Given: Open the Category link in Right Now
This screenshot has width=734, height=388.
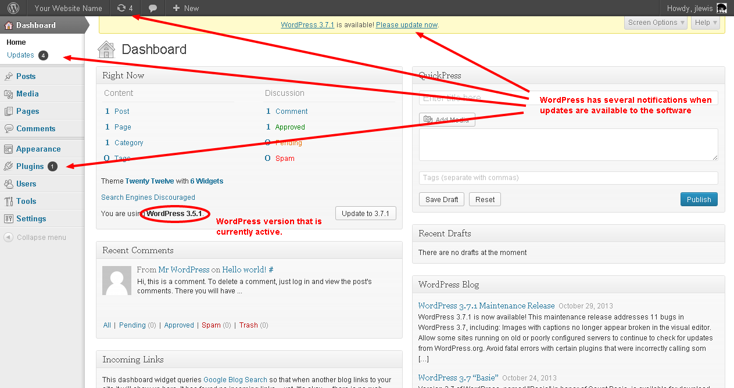Looking at the screenshot, I should 129,143.
